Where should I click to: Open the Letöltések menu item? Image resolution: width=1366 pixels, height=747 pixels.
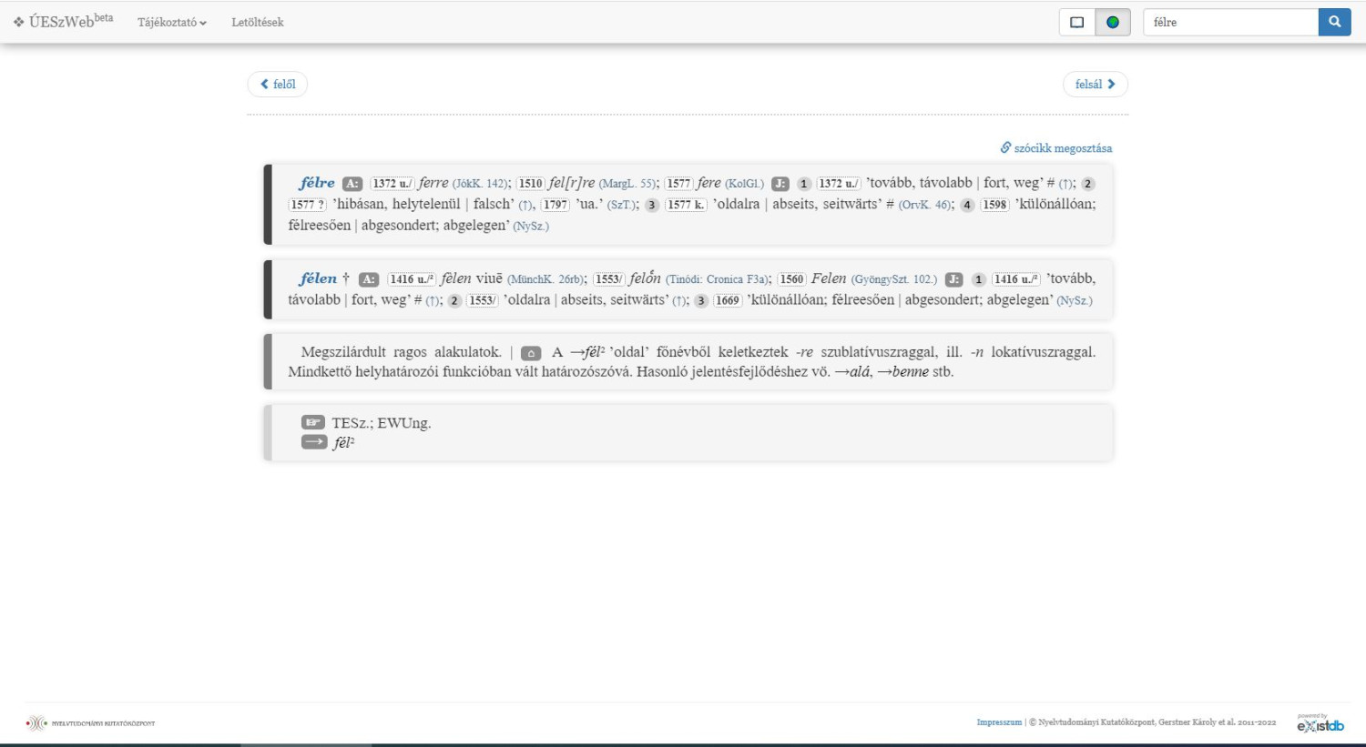click(x=258, y=22)
